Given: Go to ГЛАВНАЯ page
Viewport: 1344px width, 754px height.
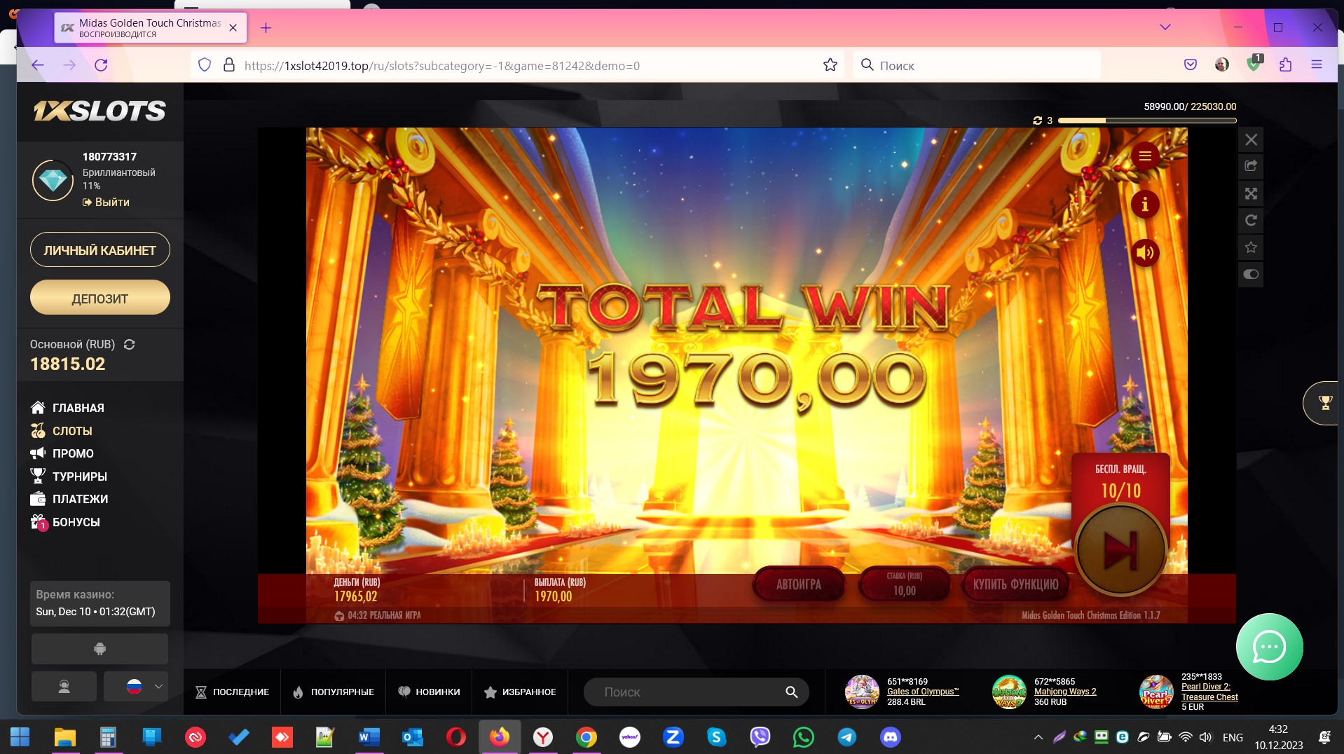Looking at the screenshot, I should click(67, 408).
